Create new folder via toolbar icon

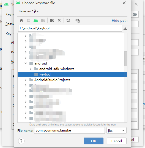(52, 20)
